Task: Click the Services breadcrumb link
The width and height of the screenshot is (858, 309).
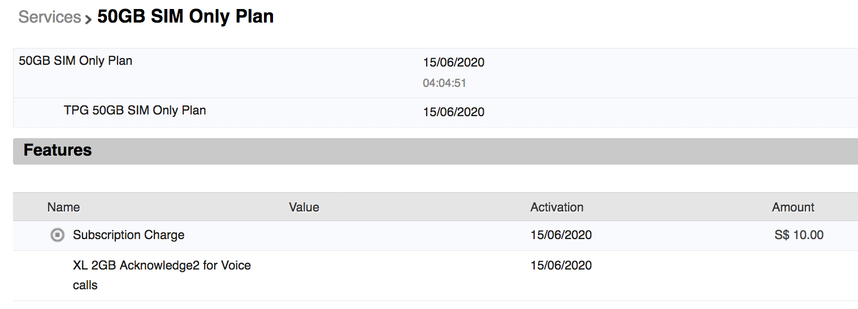Action: 49,17
